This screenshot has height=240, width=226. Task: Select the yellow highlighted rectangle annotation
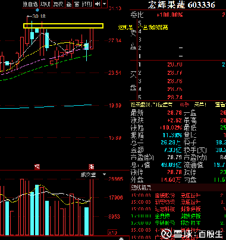(x=63, y=26)
